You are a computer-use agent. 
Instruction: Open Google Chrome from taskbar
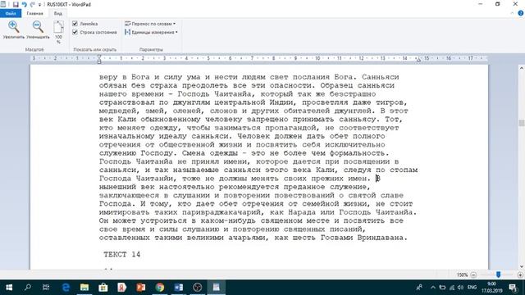160,288
